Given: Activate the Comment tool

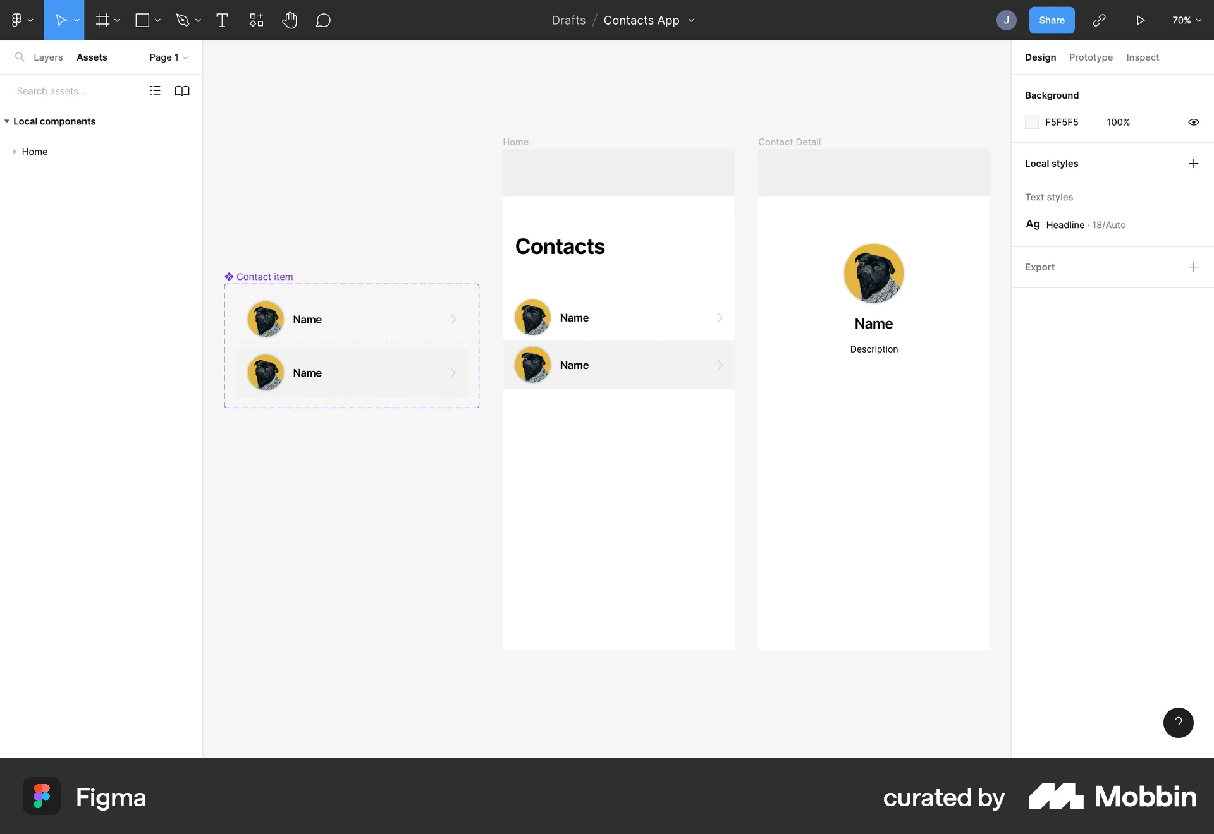Looking at the screenshot, I should pos(323,20).
